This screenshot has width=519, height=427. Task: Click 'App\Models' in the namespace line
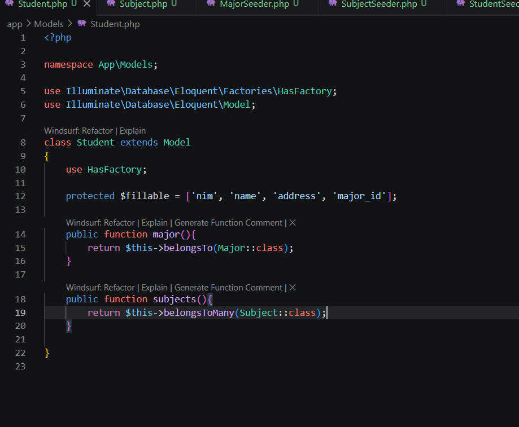click(125, 64)
